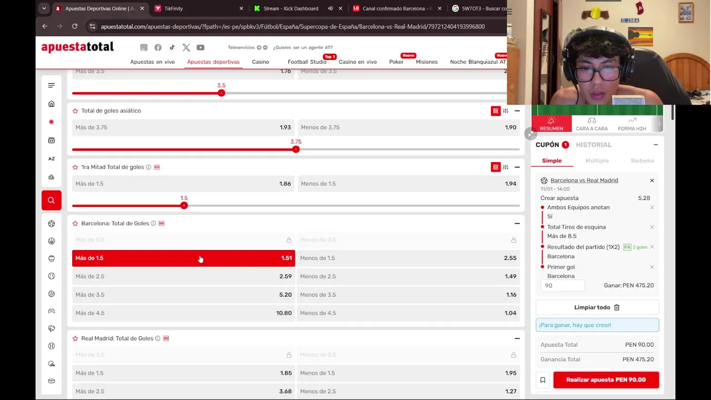Screen dimensions: 711x400
Task: Select the volleyball sport icon in sidebar
Action: [x=51, y=293]
